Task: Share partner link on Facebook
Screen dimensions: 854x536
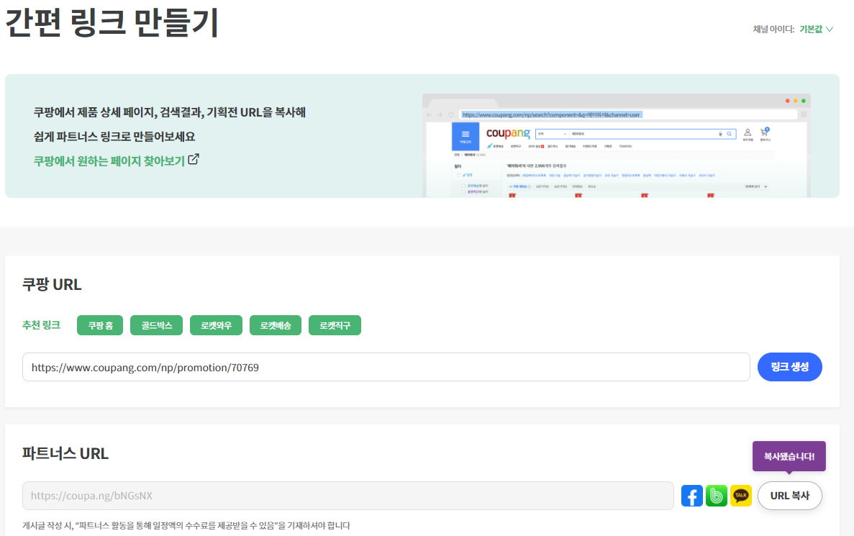Action: click(691, 496)
